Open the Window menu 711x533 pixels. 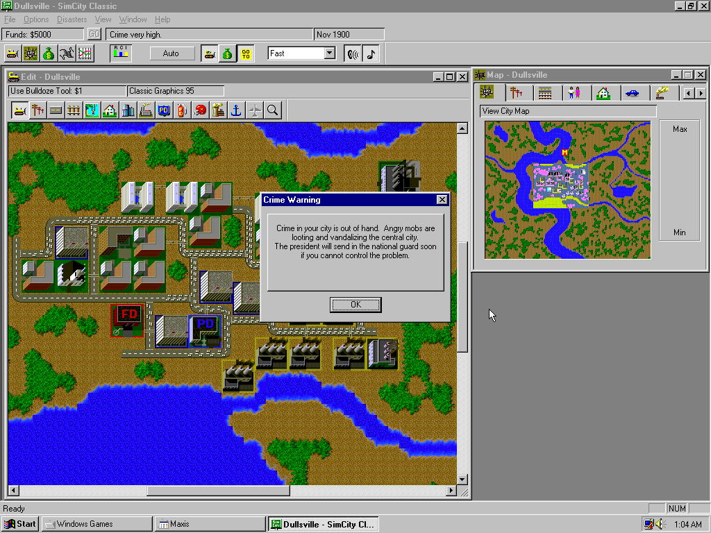coord(133,19)
